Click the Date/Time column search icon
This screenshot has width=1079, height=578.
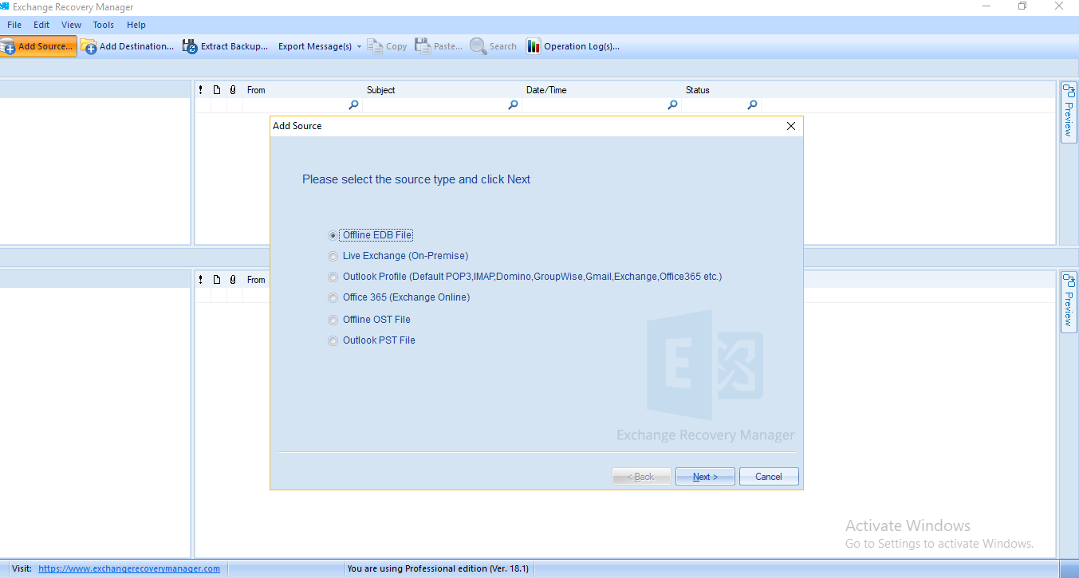(672, 104)
